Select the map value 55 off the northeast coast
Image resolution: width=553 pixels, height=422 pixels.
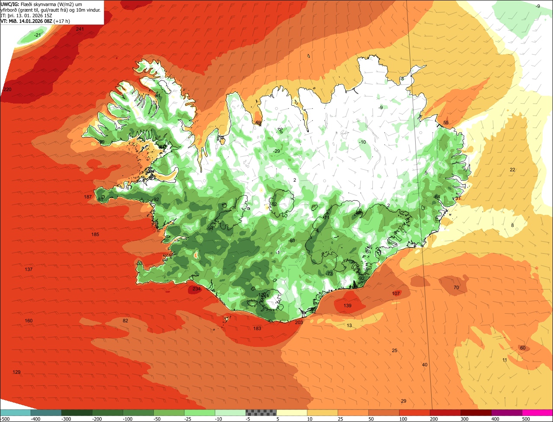coord(446,123)
